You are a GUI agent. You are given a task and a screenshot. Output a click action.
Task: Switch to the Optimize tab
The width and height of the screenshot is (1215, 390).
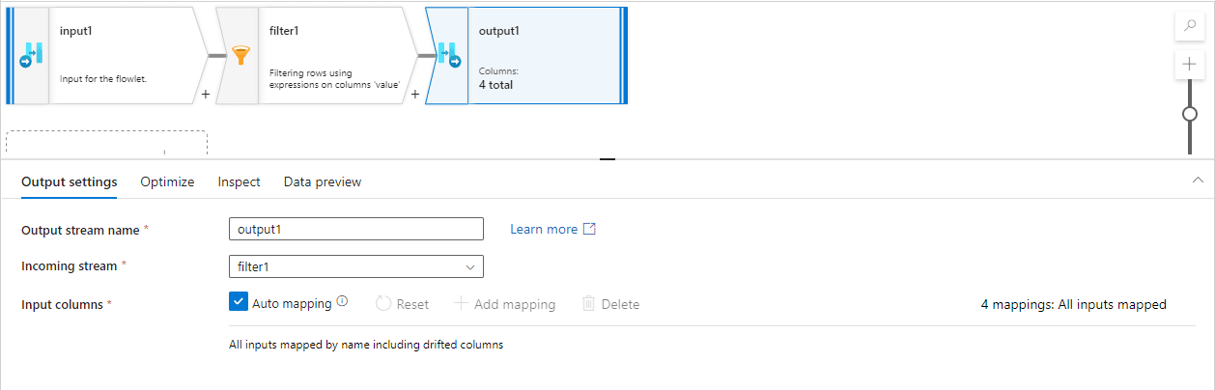[167, 181]
